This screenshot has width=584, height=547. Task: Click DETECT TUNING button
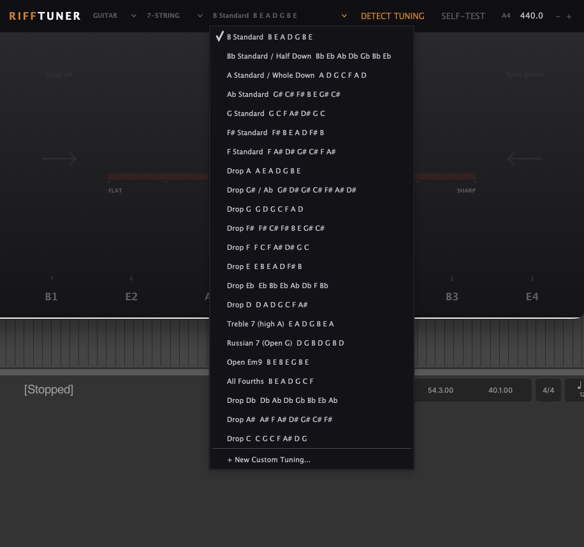tap(392, 16)
